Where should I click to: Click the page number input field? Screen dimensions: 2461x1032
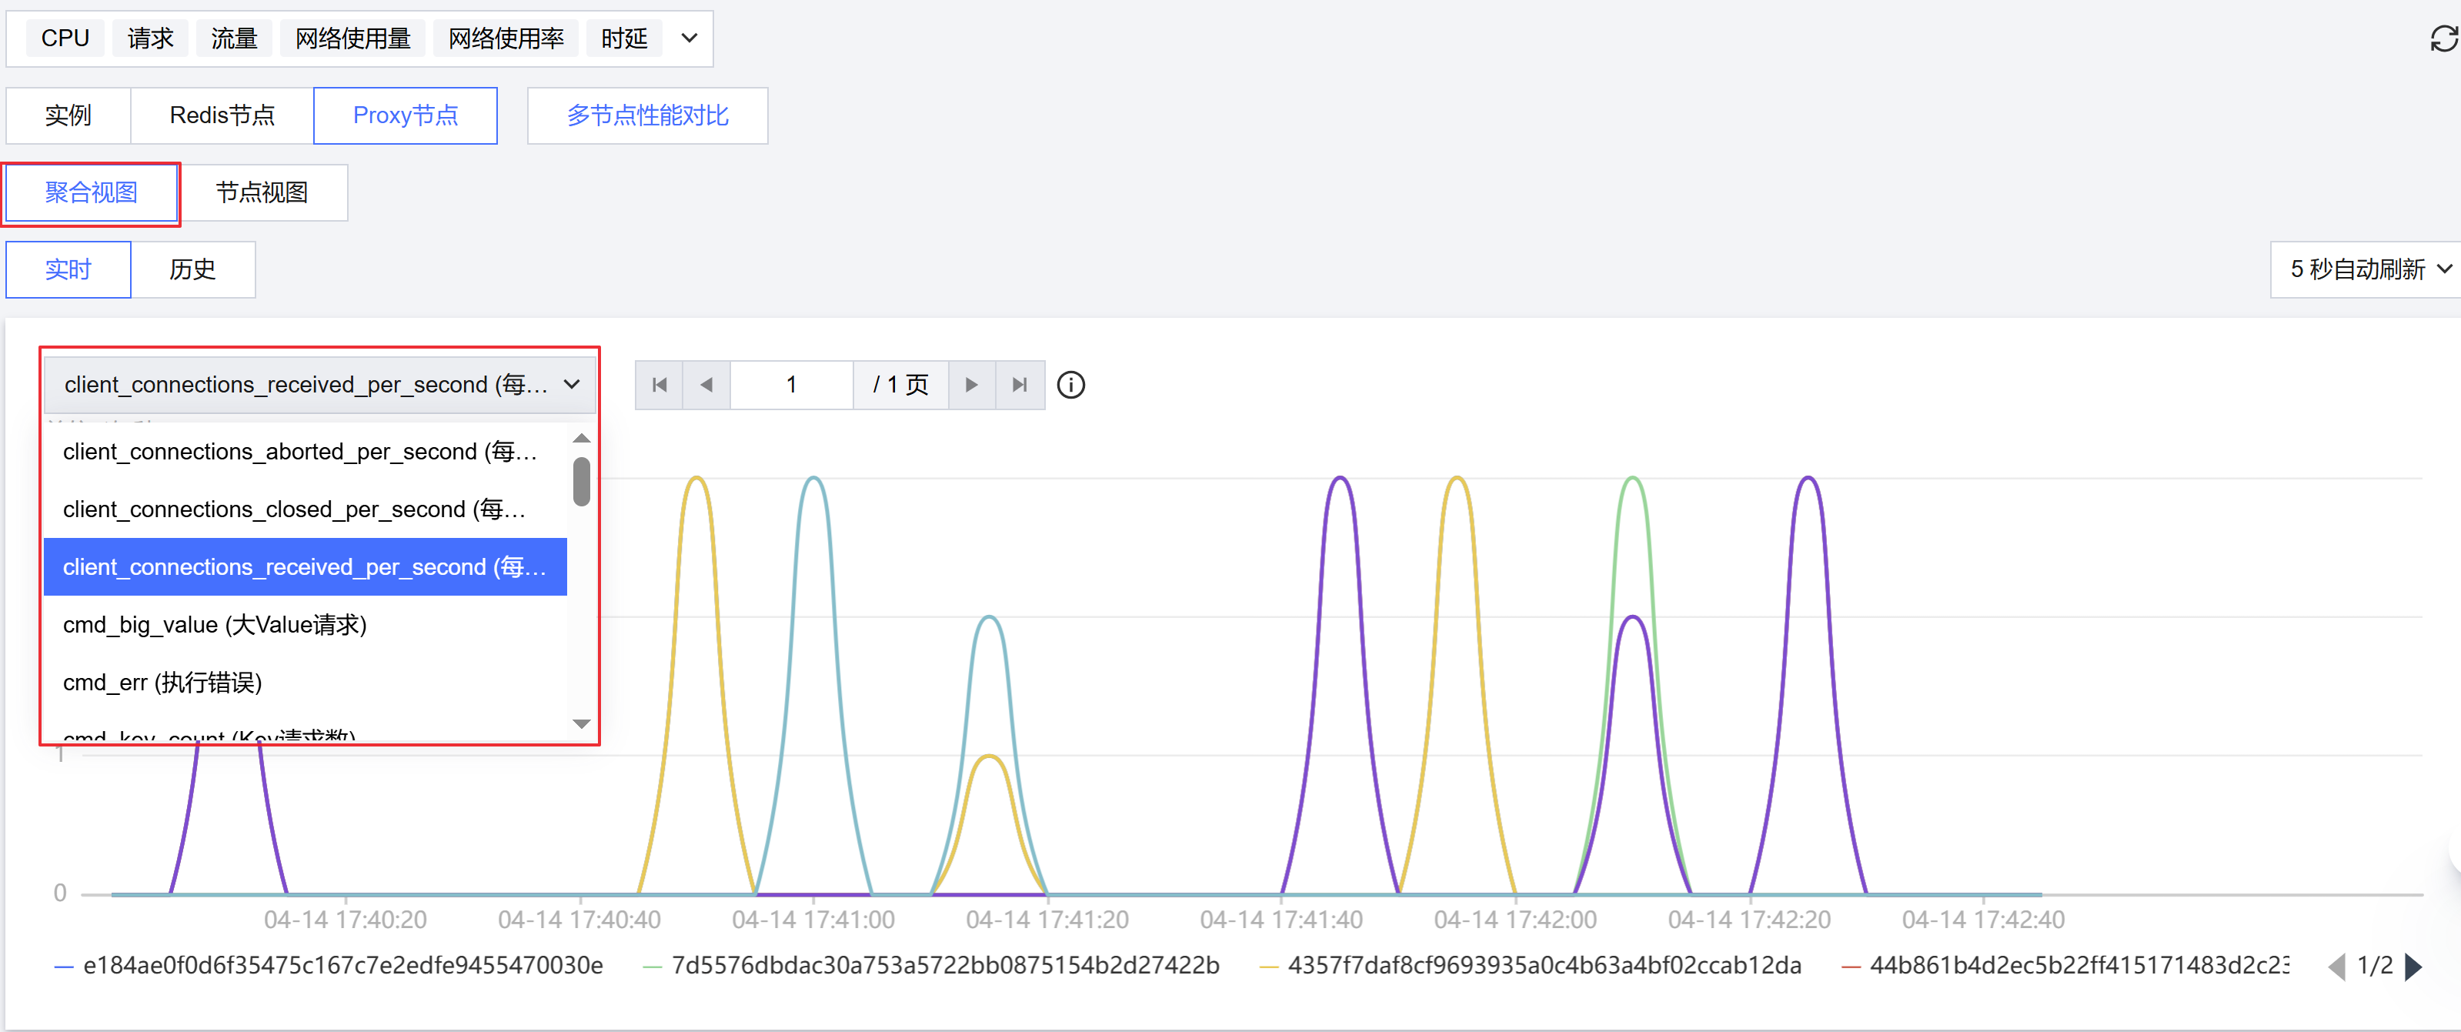coord(791,385)
